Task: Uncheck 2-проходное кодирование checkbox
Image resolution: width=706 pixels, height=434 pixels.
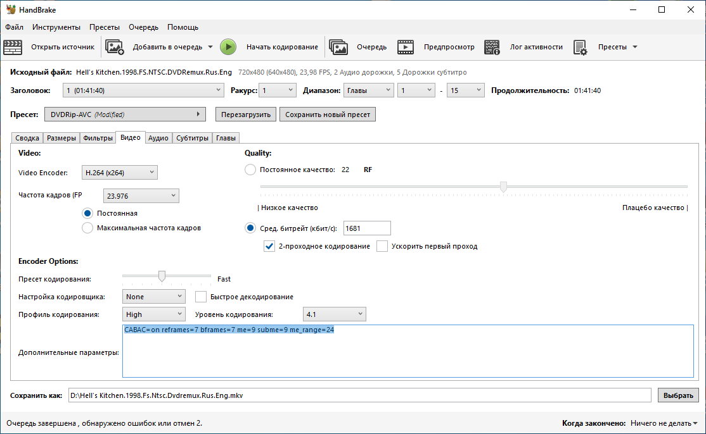Action: pos(269,246)
